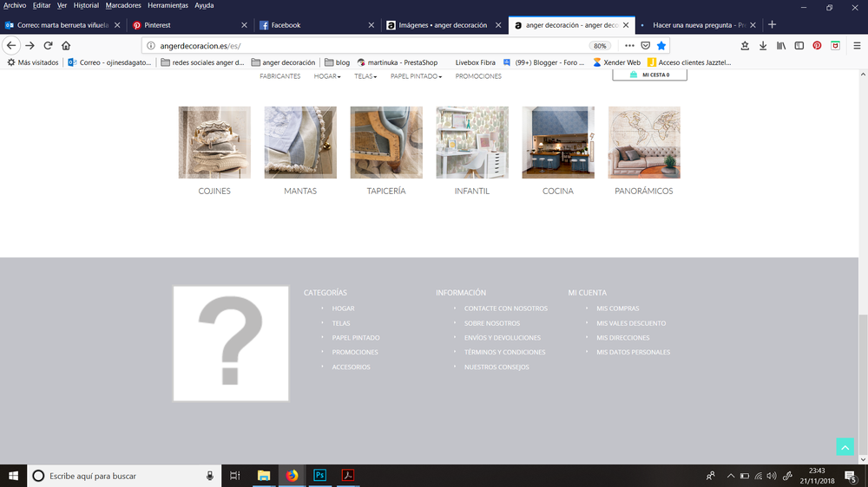Open the Marcadores menu
Image resolution: width=868 pixels, height=487 pixels.
point(123,5)
